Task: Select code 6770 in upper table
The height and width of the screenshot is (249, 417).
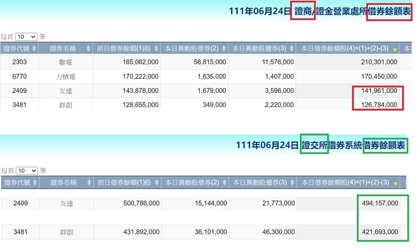Action: [20, 76]
